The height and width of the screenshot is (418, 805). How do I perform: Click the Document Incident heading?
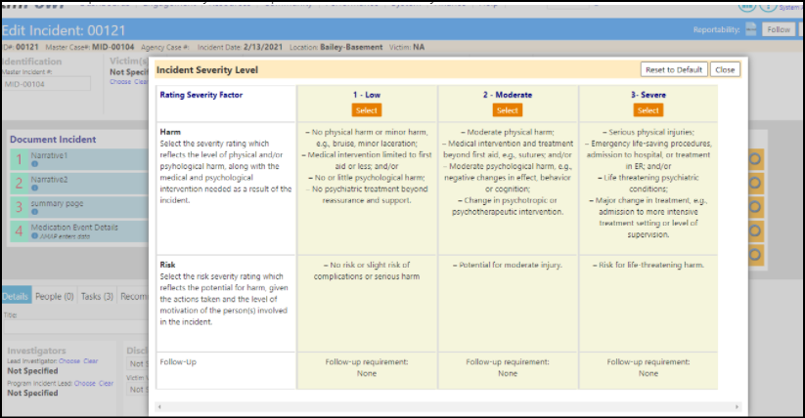[53, 140]
